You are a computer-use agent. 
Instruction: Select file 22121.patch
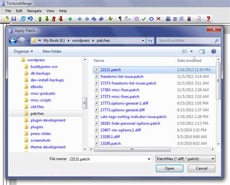coord(154,70)
